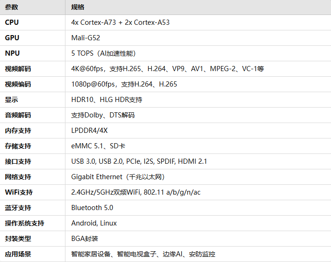Viewport: 331px width, 262px height.
Task: Click the 操作系统支持 row label
Action: tap(24, 223)
